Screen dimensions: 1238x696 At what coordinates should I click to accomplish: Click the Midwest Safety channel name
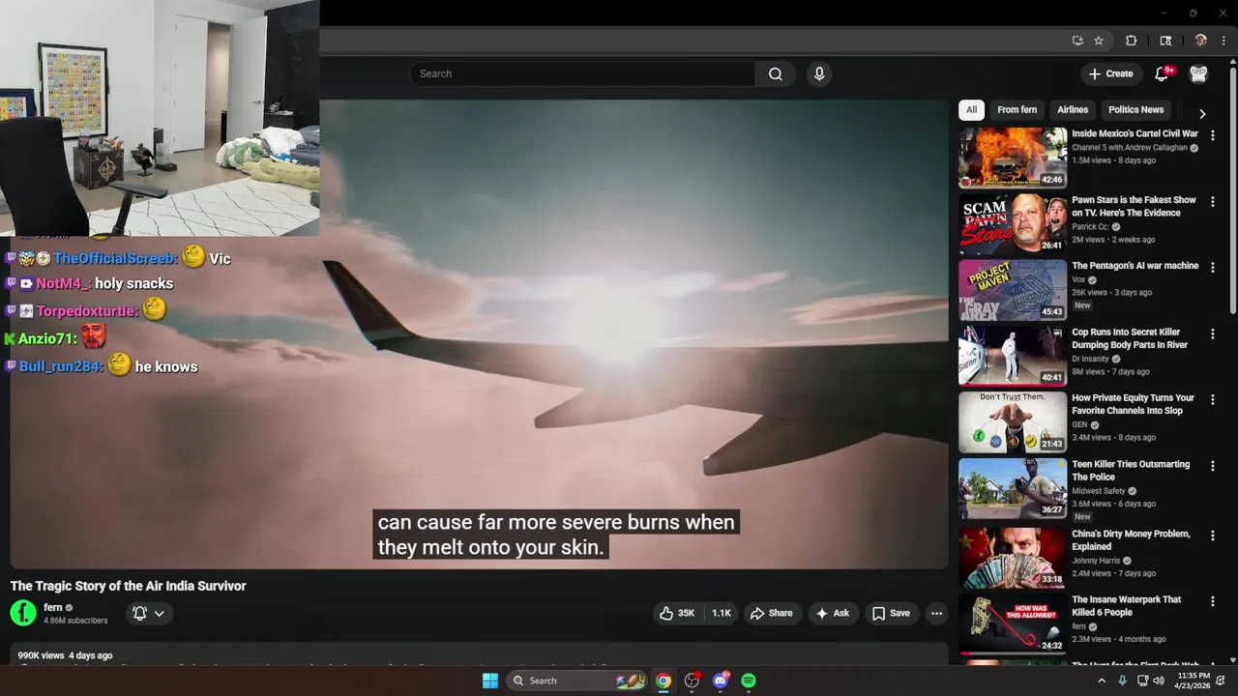pyautogui.click(x=1099, y=491)
